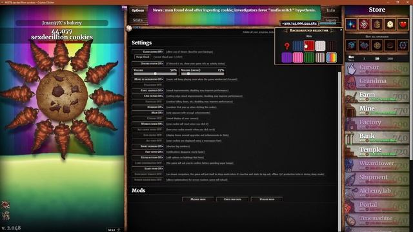The width and height of the screenshot is (413, 232).
Task: Toggle the CSS filters setting
Action: click(x=148, y=96)
